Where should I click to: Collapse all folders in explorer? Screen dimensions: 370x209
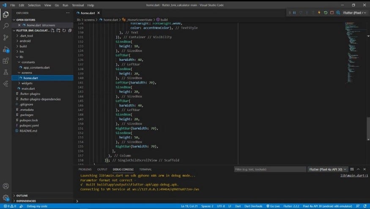click(x=70, y=30)
